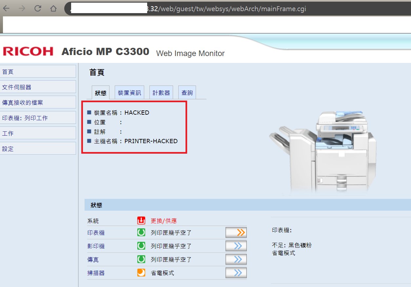Open 工作 in the sidebar
Viewport: 411px width, 287px height.
38,133
